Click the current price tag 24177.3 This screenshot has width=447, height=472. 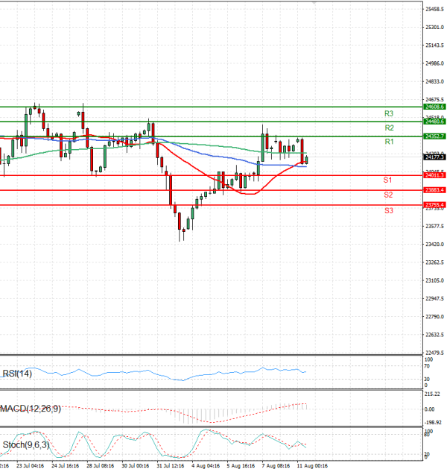(x=434, y=158)
